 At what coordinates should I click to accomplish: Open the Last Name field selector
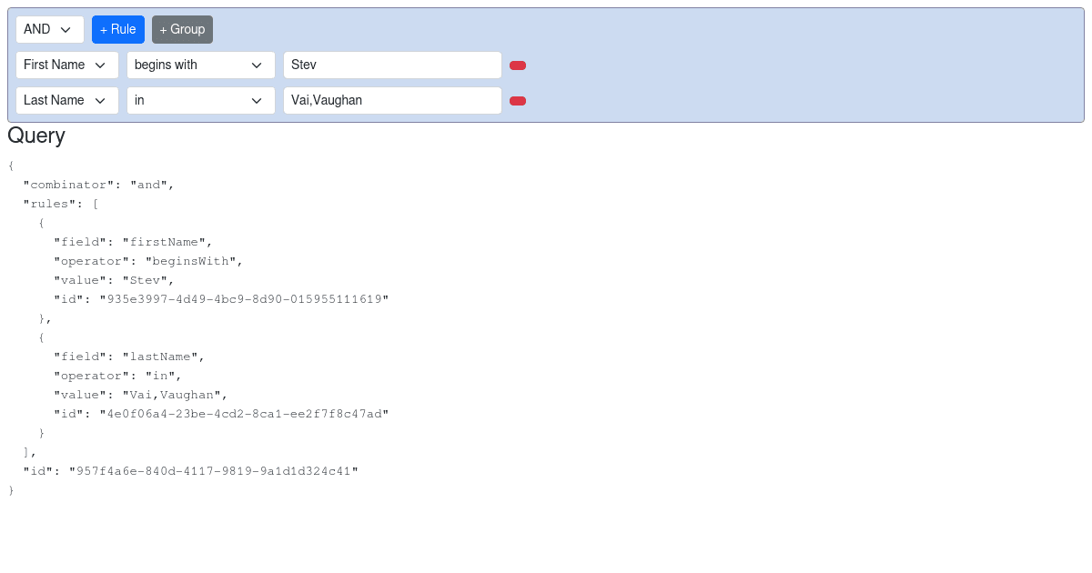pyautogui.click(x=67, y=100)
